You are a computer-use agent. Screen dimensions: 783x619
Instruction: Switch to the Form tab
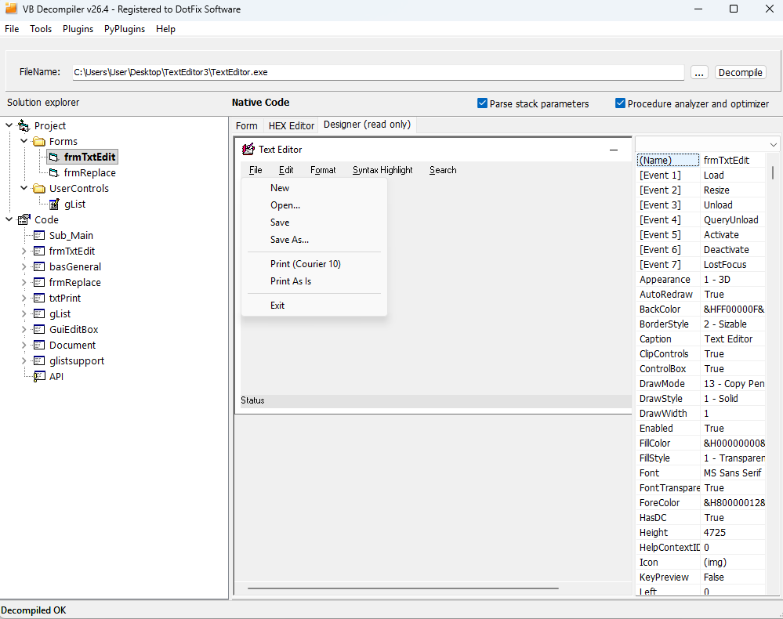[247, 125]
